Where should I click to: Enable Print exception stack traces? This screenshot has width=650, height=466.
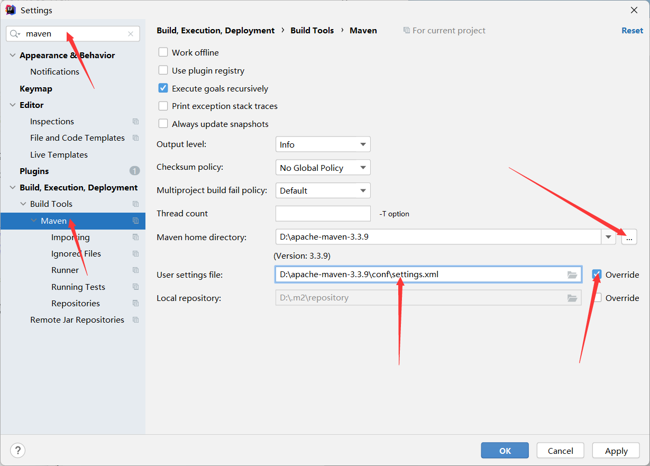click(163, 106)
